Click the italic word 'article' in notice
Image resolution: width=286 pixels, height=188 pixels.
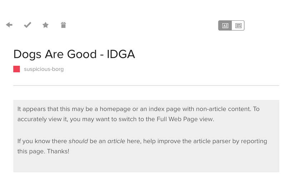(116, 141)
